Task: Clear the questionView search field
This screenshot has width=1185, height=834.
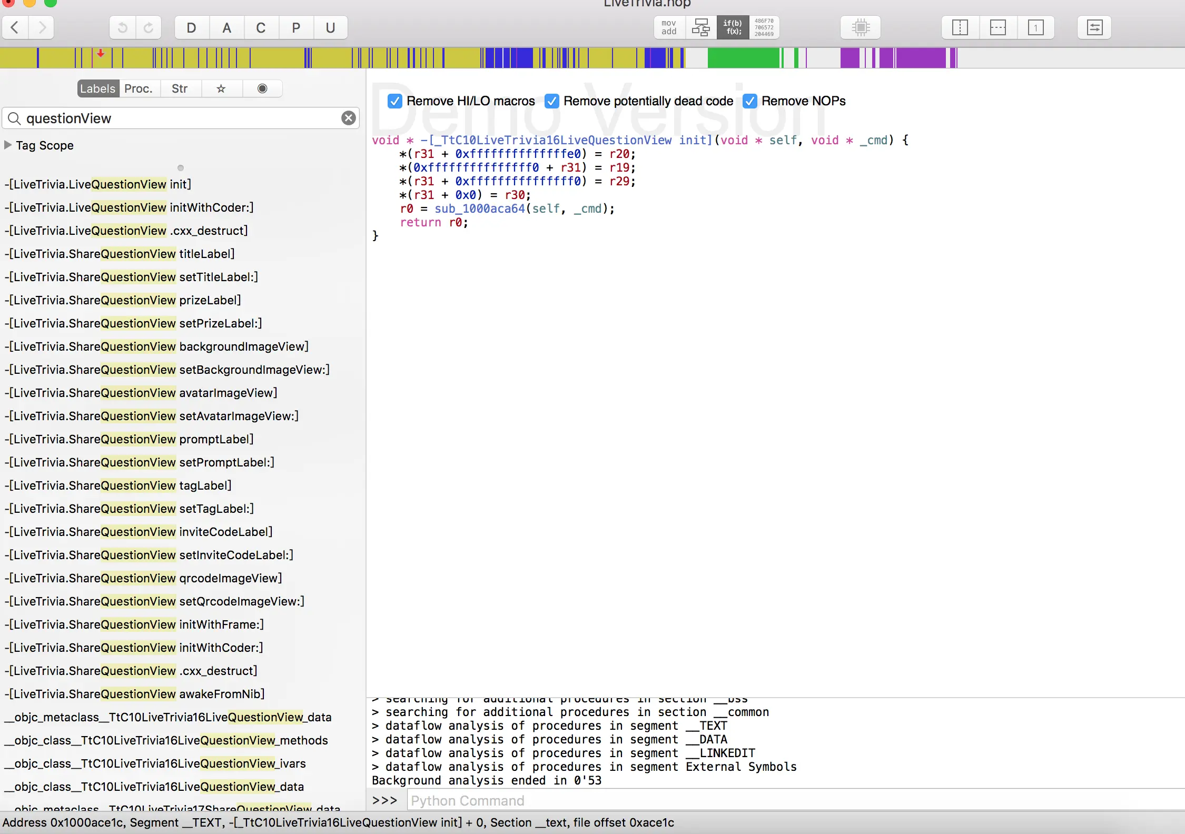Action: (x=348, y=118)
